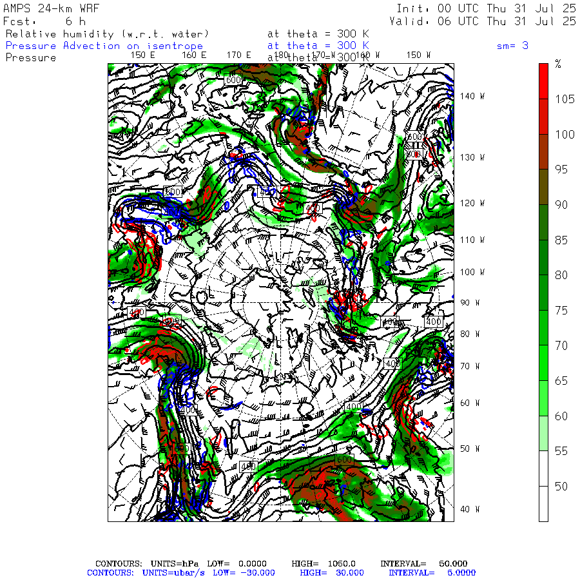This screenshot has height=580, width=580.
Task: Click the '110 W' longitude label
Action: click(472, 240)
